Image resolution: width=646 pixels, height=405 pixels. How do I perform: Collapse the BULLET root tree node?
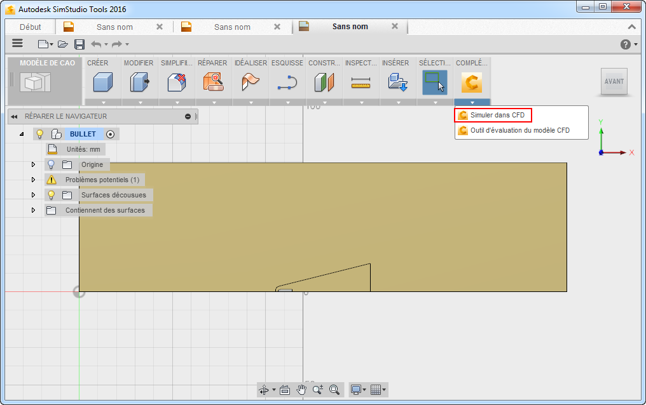coord(22,134)
